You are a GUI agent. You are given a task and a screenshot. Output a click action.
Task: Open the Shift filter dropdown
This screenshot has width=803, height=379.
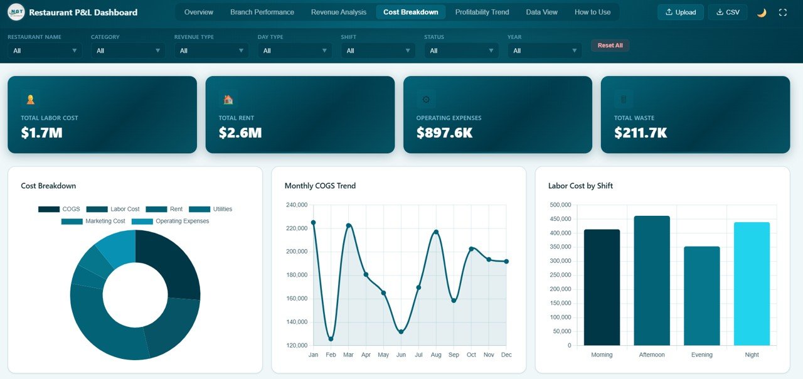pos(377,50)
